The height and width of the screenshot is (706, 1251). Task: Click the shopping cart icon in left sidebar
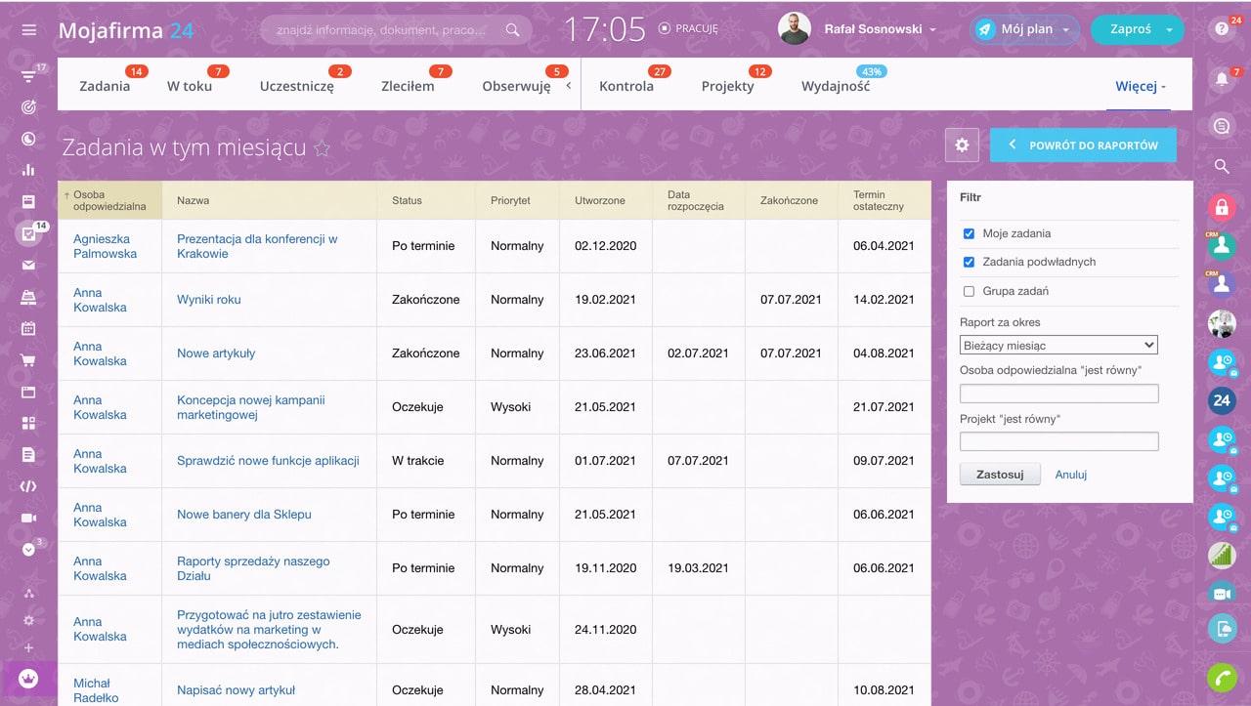[28, 360]
